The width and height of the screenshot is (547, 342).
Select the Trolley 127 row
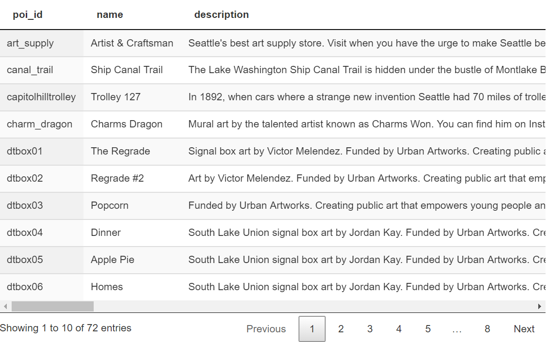tap(273, 97)
